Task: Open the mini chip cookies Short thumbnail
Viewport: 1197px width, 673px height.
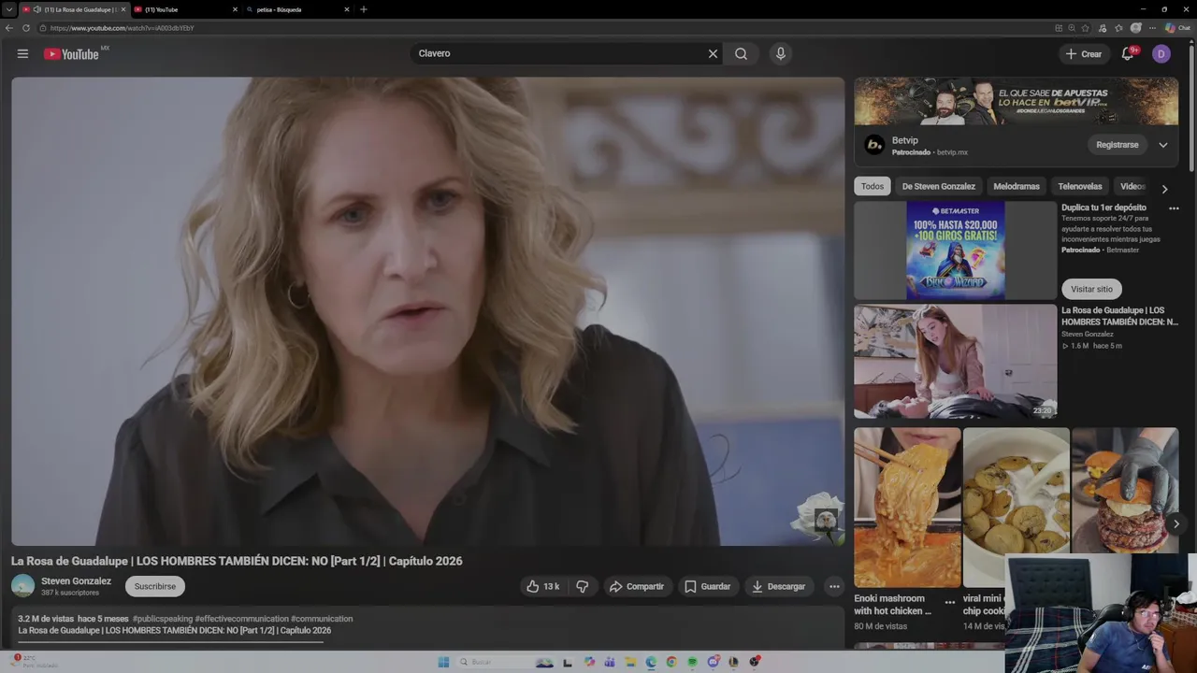Action: coord(1016,508)
